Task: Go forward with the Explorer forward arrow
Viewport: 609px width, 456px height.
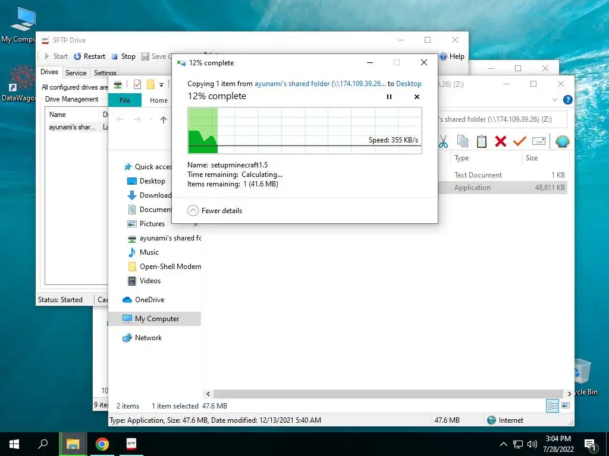Action: (137, 120)
